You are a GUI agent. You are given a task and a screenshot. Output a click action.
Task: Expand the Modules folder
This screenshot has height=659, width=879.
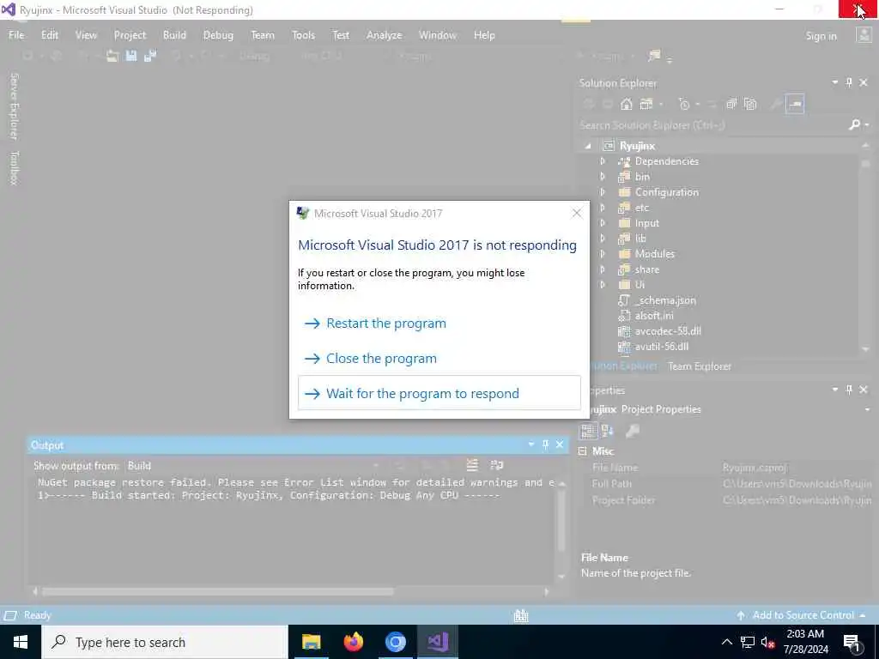click(x=603, y=254)
